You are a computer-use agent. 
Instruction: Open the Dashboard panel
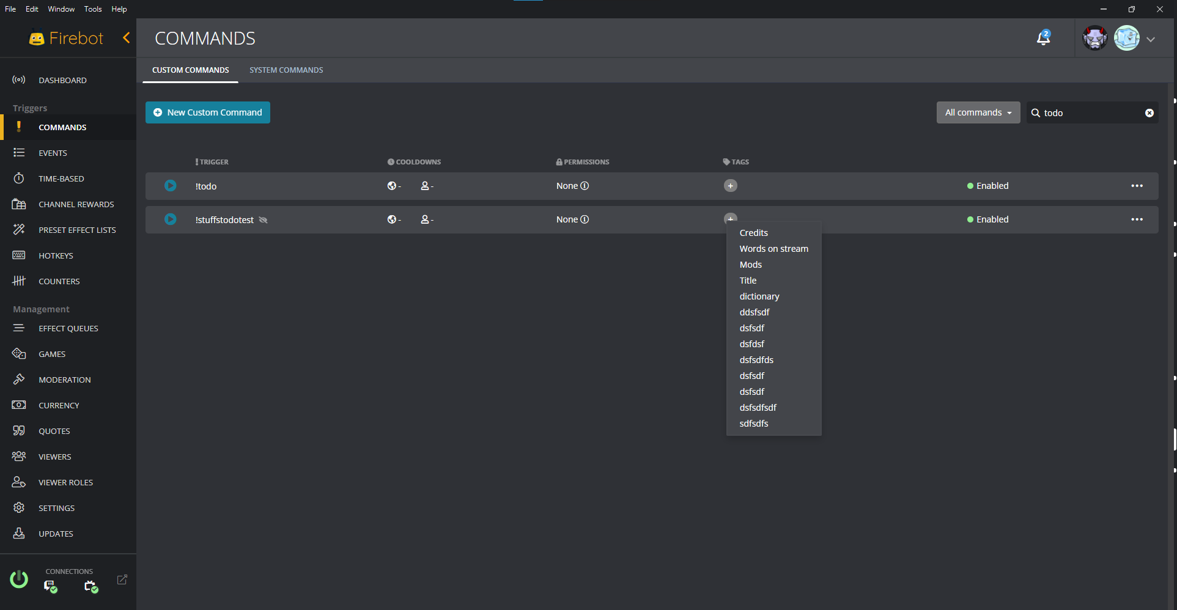(62, 80)
